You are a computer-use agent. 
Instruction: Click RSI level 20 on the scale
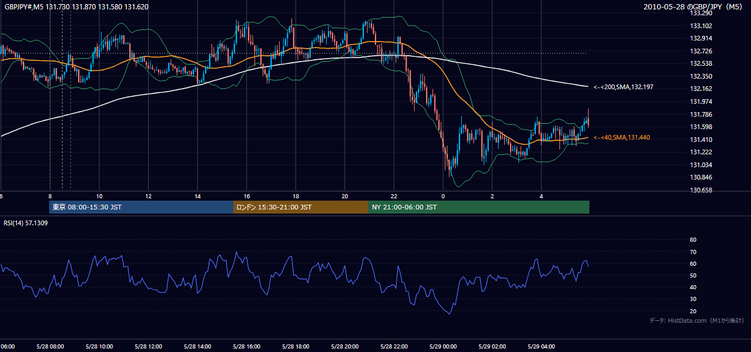693,311
